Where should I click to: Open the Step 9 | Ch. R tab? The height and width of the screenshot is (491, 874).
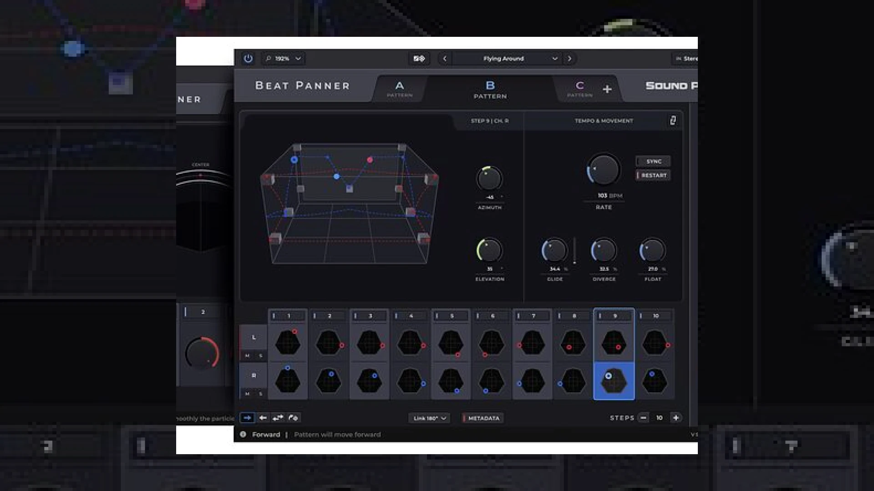490,121
